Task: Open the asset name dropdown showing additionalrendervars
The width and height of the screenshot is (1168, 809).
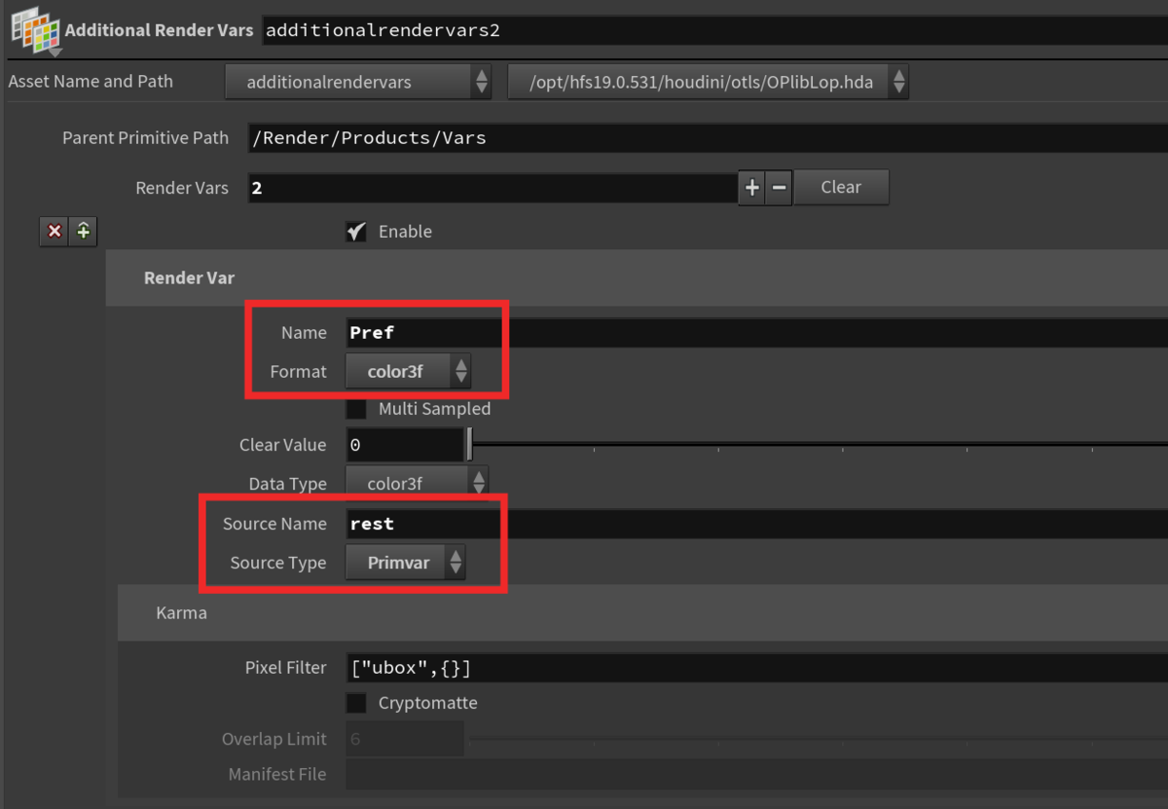Action: (358, 82)
